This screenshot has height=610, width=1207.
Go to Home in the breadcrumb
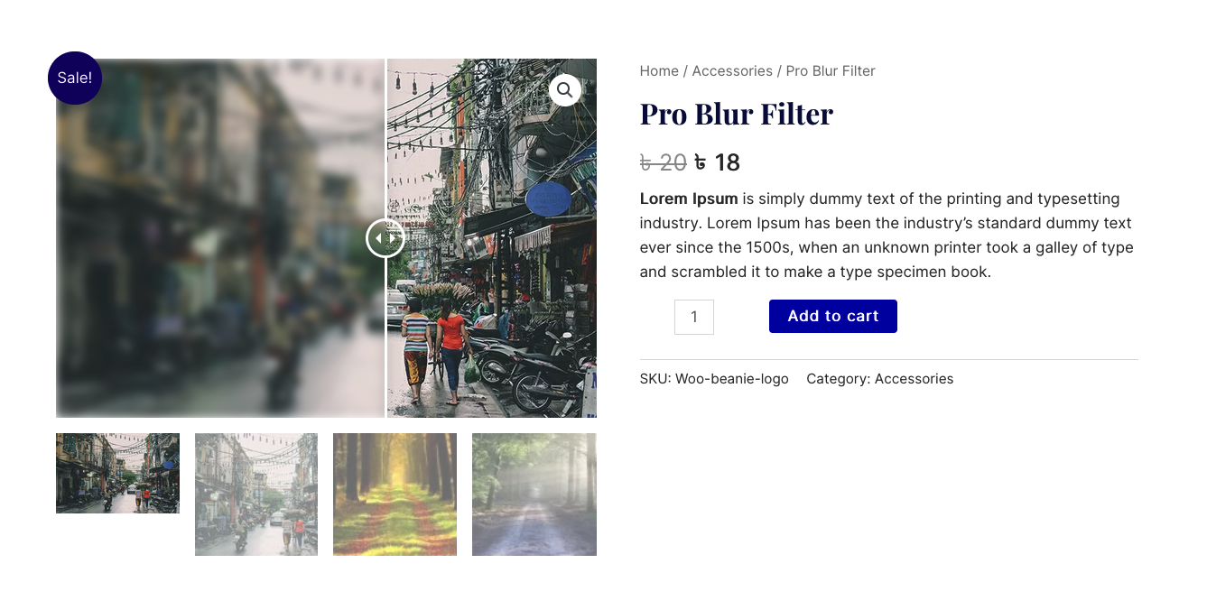659,70
